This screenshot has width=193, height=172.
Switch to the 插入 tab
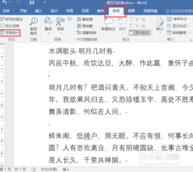39,11
